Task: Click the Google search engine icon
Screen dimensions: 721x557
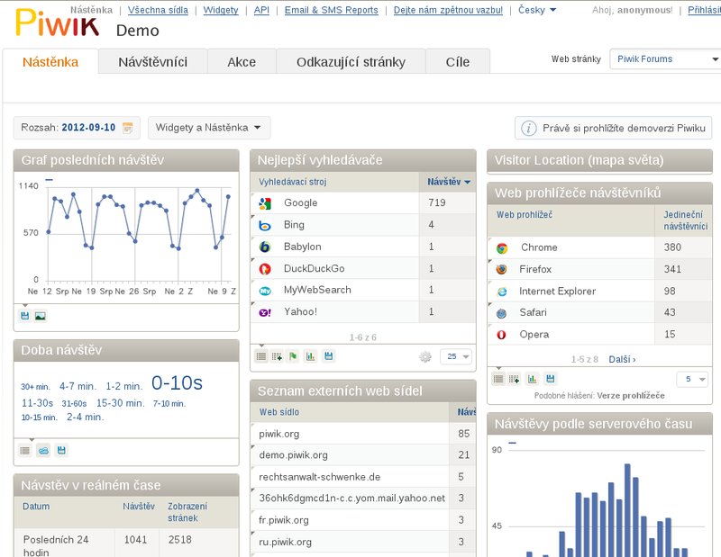Action: coord(265,203)
